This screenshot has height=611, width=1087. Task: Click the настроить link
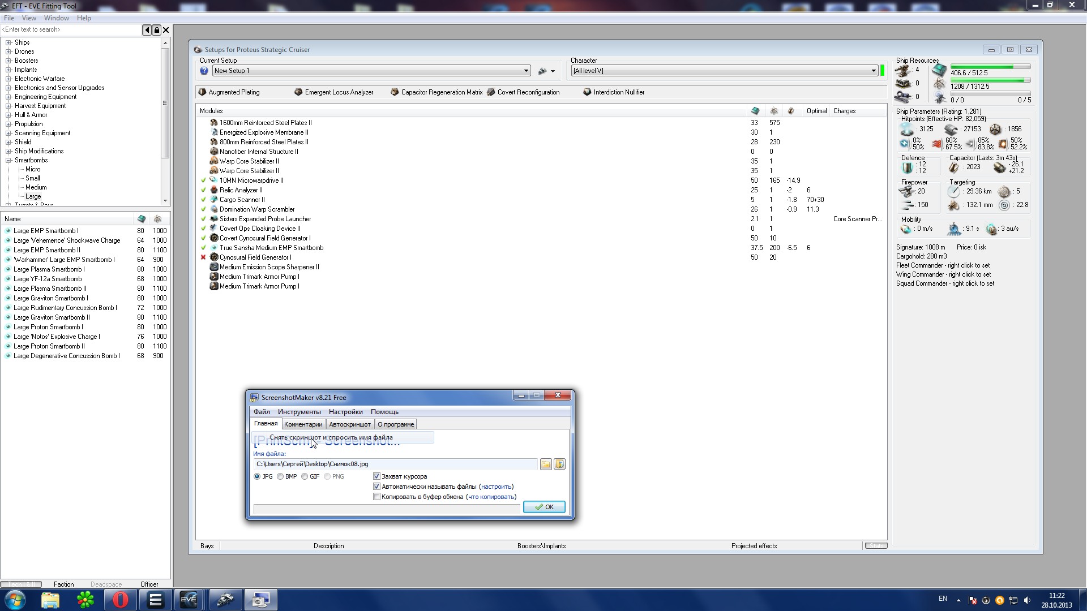(x=496, y=487)
